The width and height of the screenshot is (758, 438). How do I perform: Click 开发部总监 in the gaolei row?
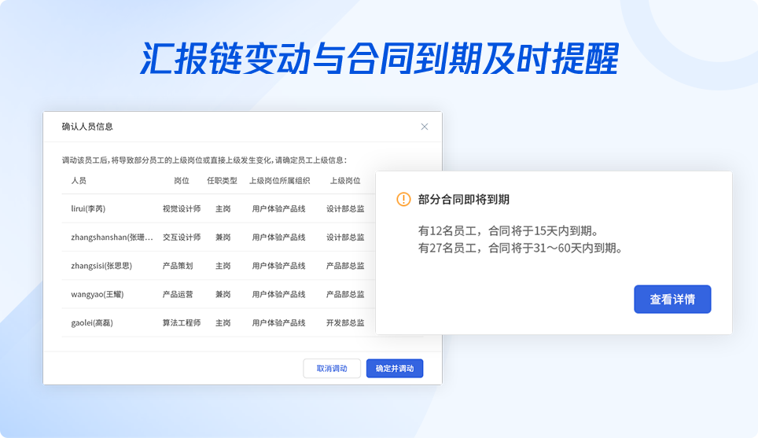tap(345, 323)
